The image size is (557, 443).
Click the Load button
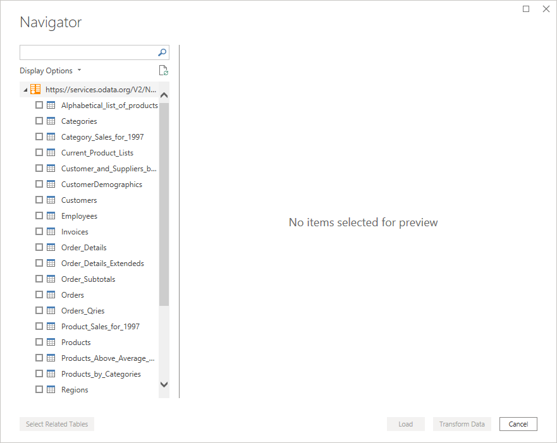pyautogui.click(x=406, y=424)
